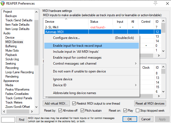This screenshot has height=123, width=171.
Task: Click the Find button
Action: click(21, 120)
